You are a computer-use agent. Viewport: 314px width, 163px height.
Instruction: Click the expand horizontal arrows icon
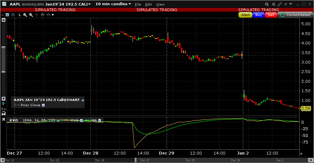click(42, 15)
